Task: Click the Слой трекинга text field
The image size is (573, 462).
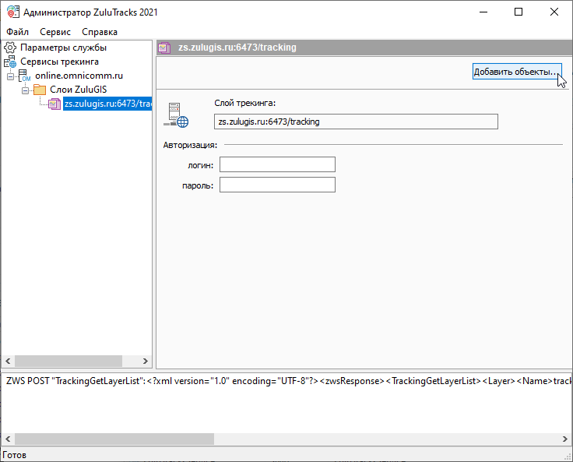Action: point(356,122)
